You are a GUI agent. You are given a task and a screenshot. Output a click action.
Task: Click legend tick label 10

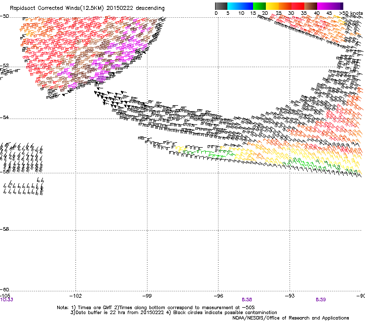(241, 13)
